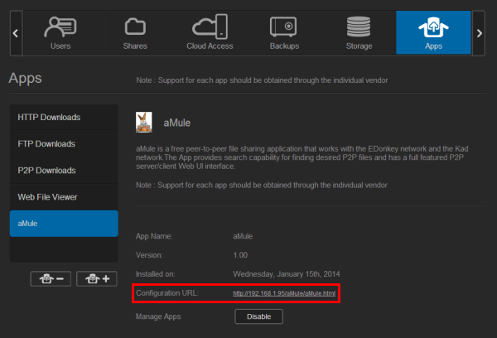The width and height of the screenshot is (497, 338).
Task: Click the aMule app title text
Action: pos(177,123)
